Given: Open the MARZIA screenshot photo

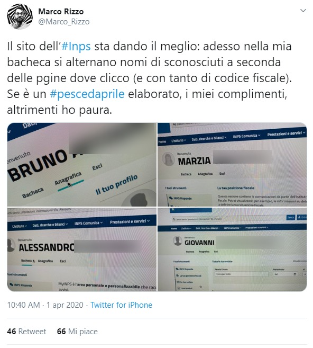Looking at the screenshot, I should tap(232, 164).
